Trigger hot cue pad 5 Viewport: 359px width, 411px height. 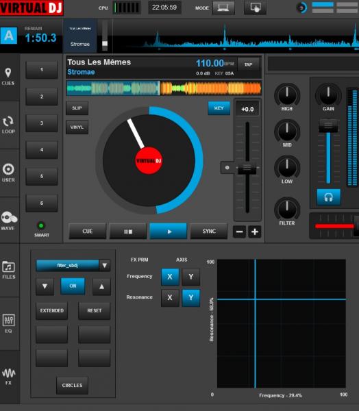pyautogui.click(x=41, y=176)
